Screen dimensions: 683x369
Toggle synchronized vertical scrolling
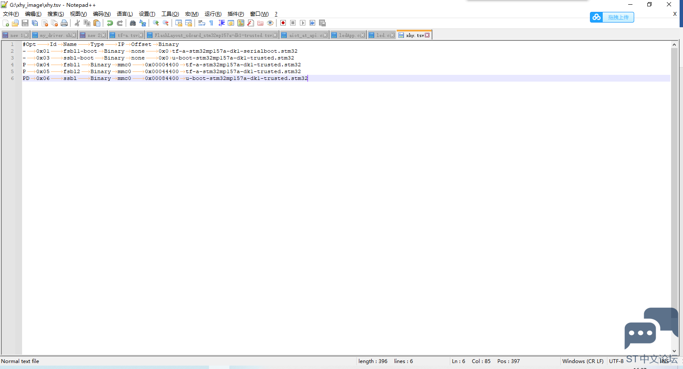click(x=179, y=23)
